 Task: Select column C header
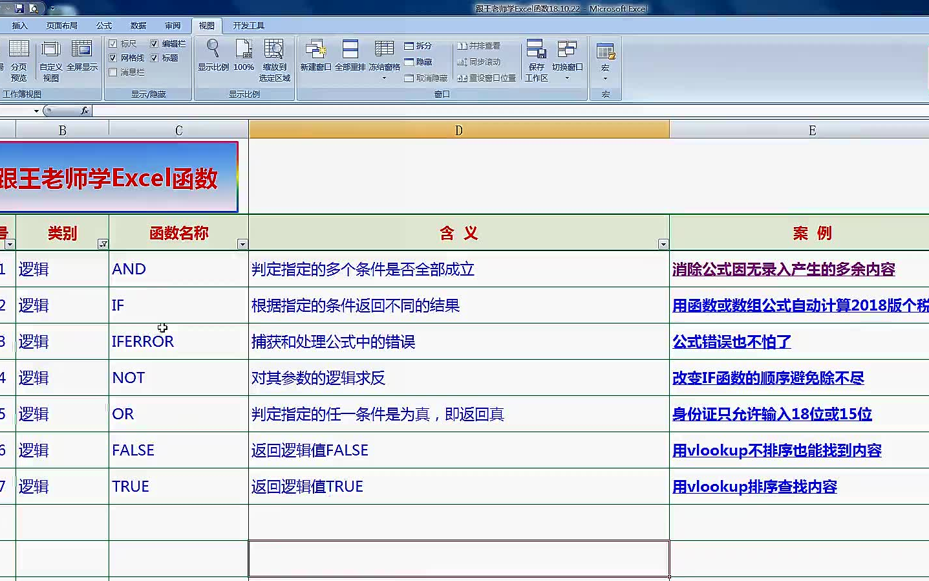coord(179,130)
